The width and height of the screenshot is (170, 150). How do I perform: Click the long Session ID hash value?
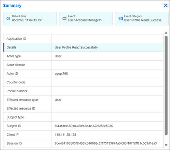[x=106, y=144]
